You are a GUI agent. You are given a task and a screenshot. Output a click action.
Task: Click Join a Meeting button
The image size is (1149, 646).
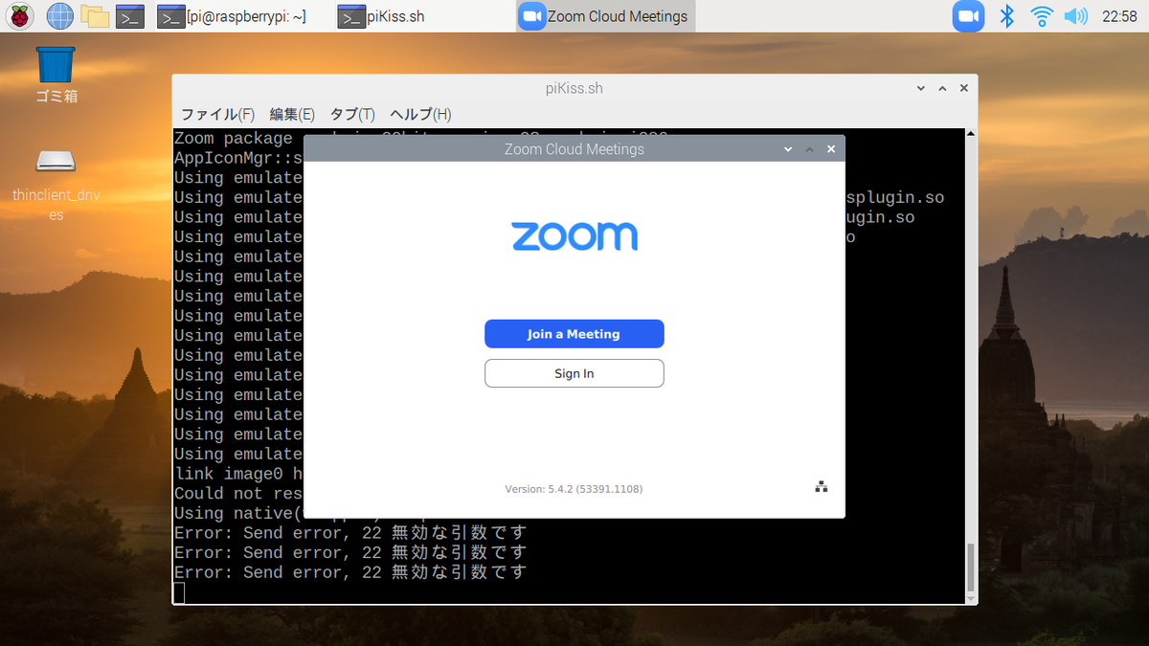tap(574, 334)
